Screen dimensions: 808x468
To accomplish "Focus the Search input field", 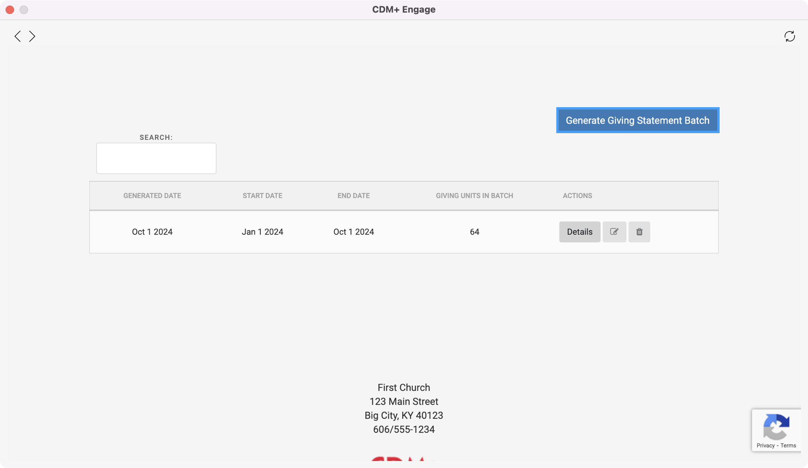I will 156,158.
